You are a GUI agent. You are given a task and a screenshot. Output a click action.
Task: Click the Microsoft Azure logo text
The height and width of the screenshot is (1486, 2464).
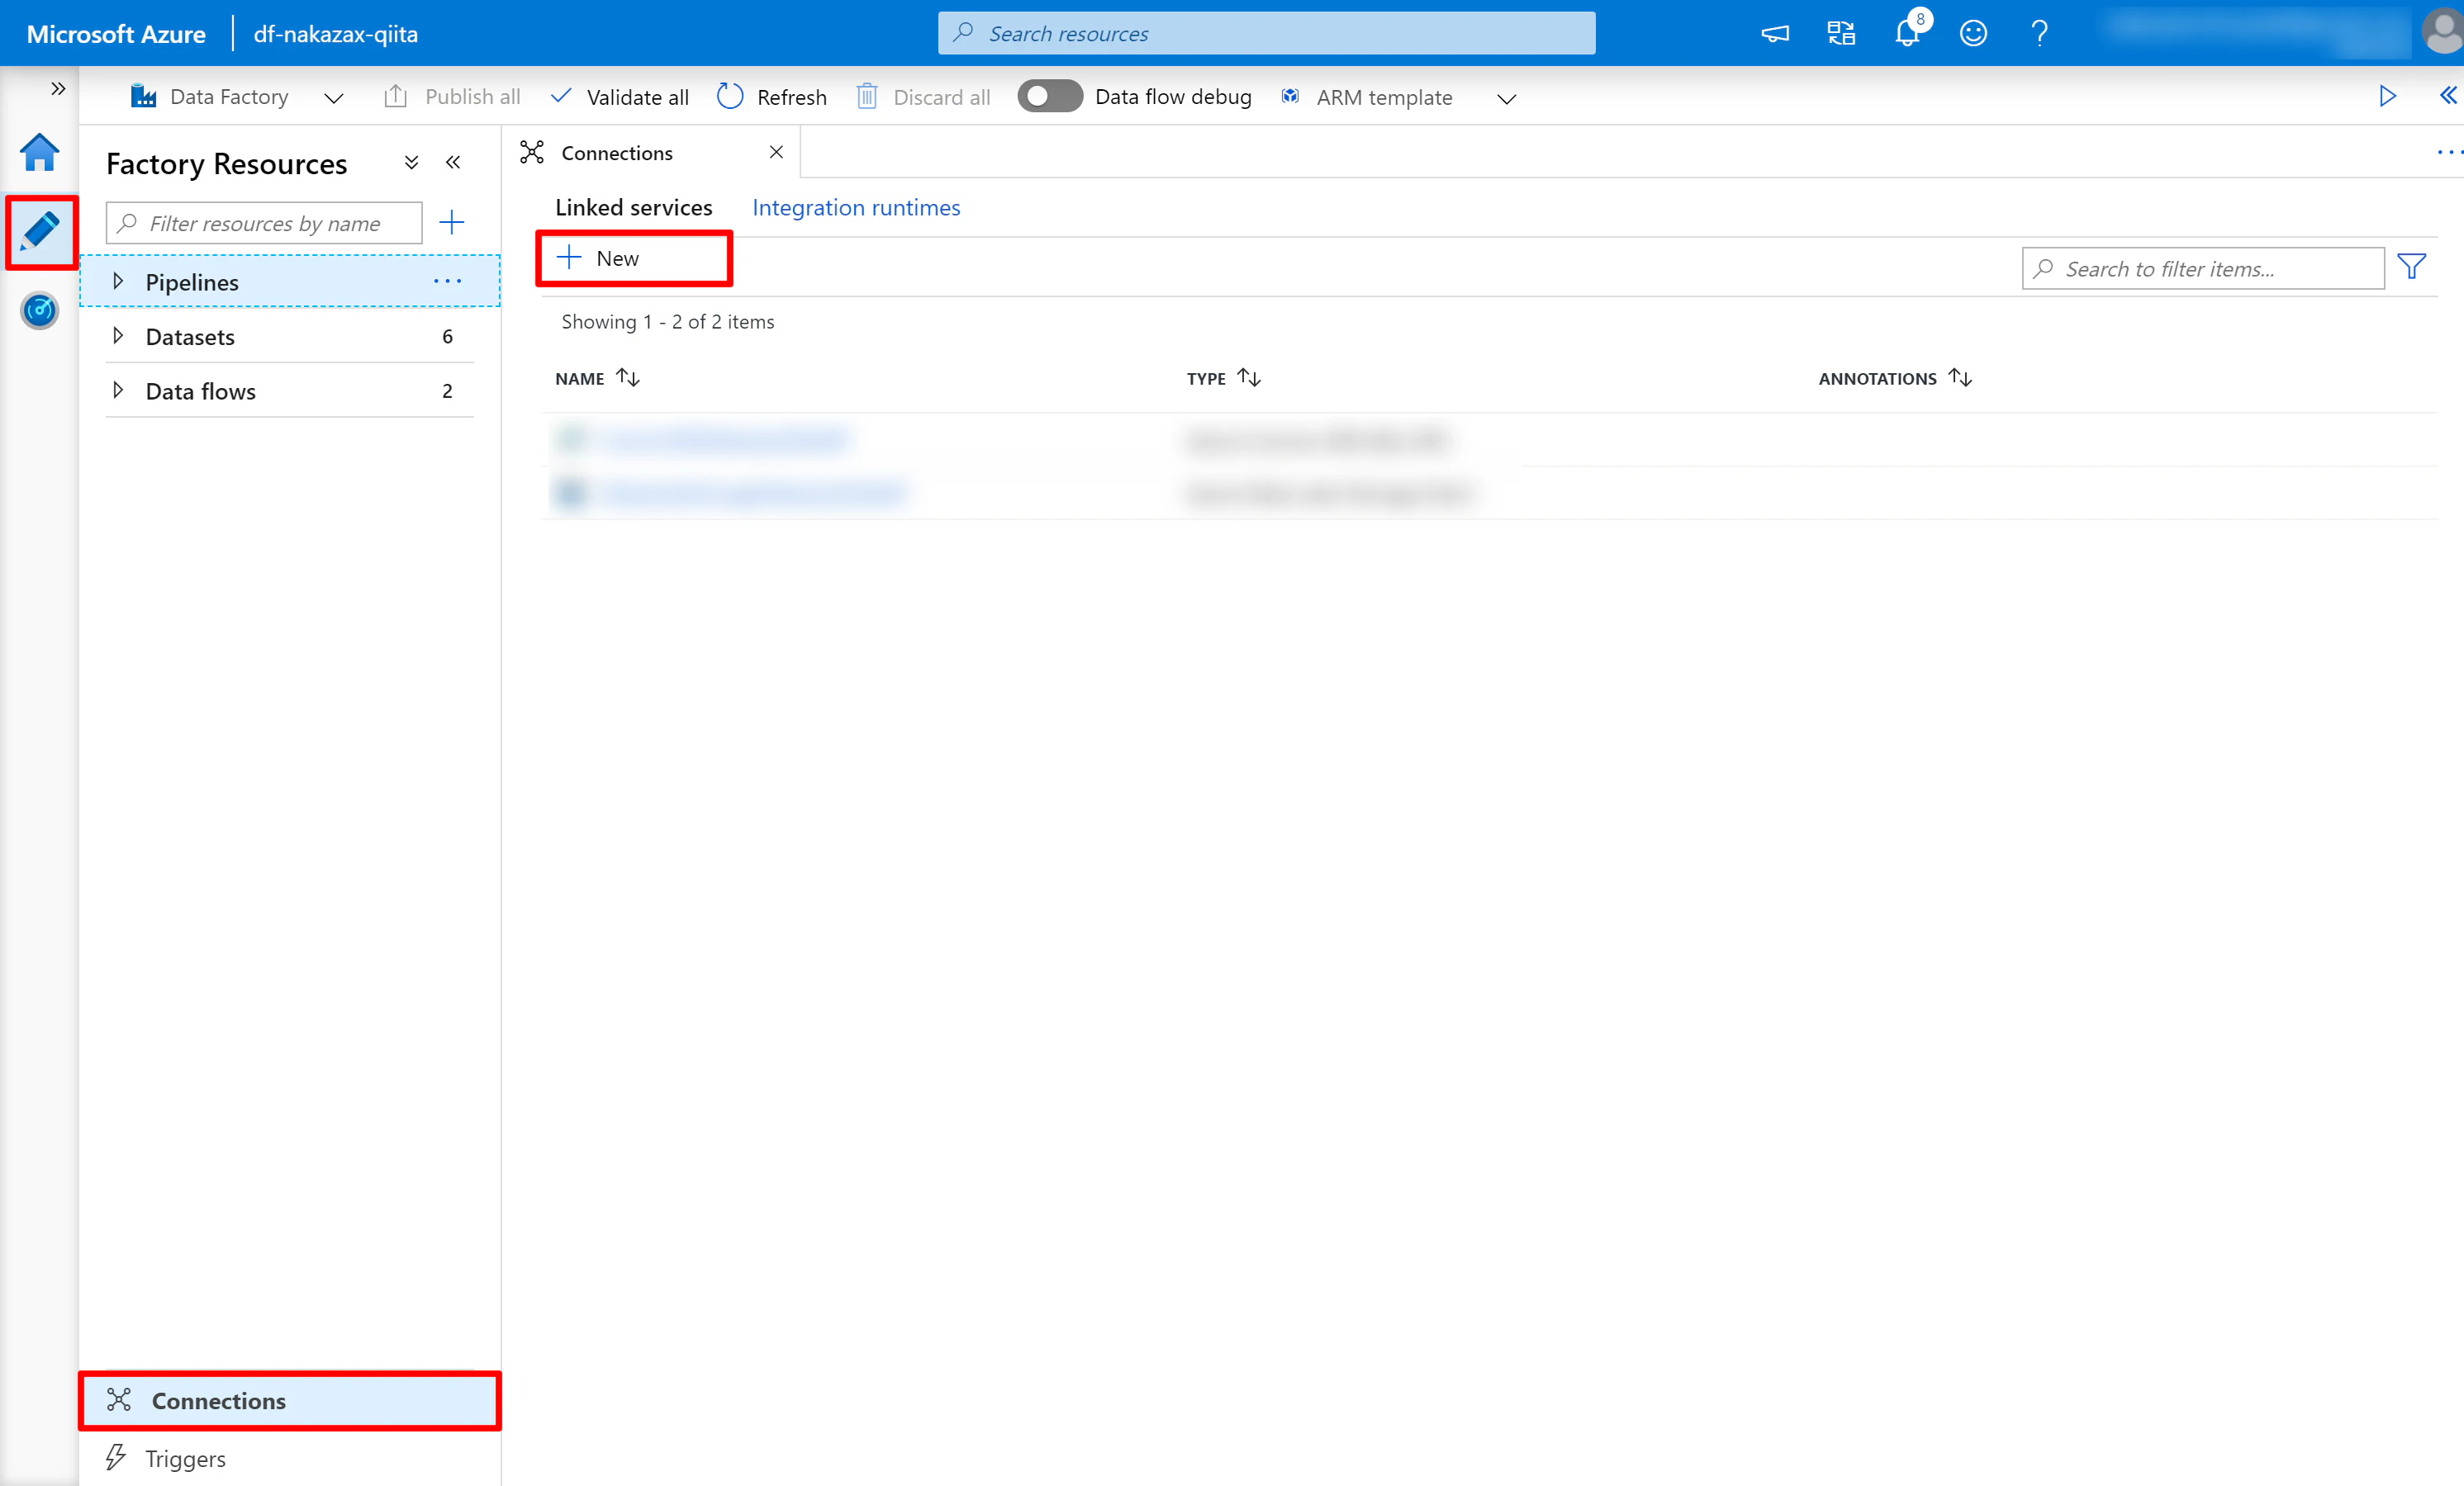pyautogui.click(x=116, y=34)
